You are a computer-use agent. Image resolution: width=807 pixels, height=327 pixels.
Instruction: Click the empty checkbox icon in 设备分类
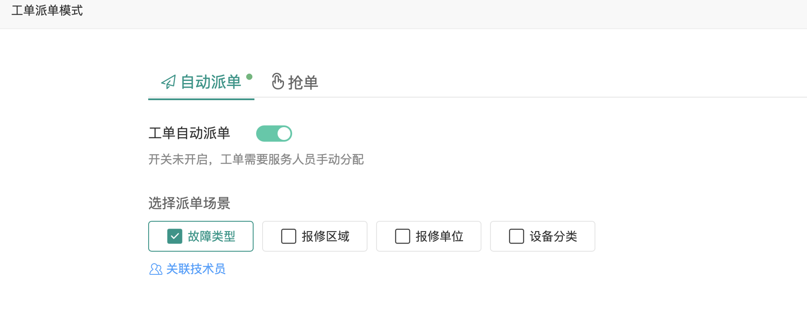click(x=516, y=236)
